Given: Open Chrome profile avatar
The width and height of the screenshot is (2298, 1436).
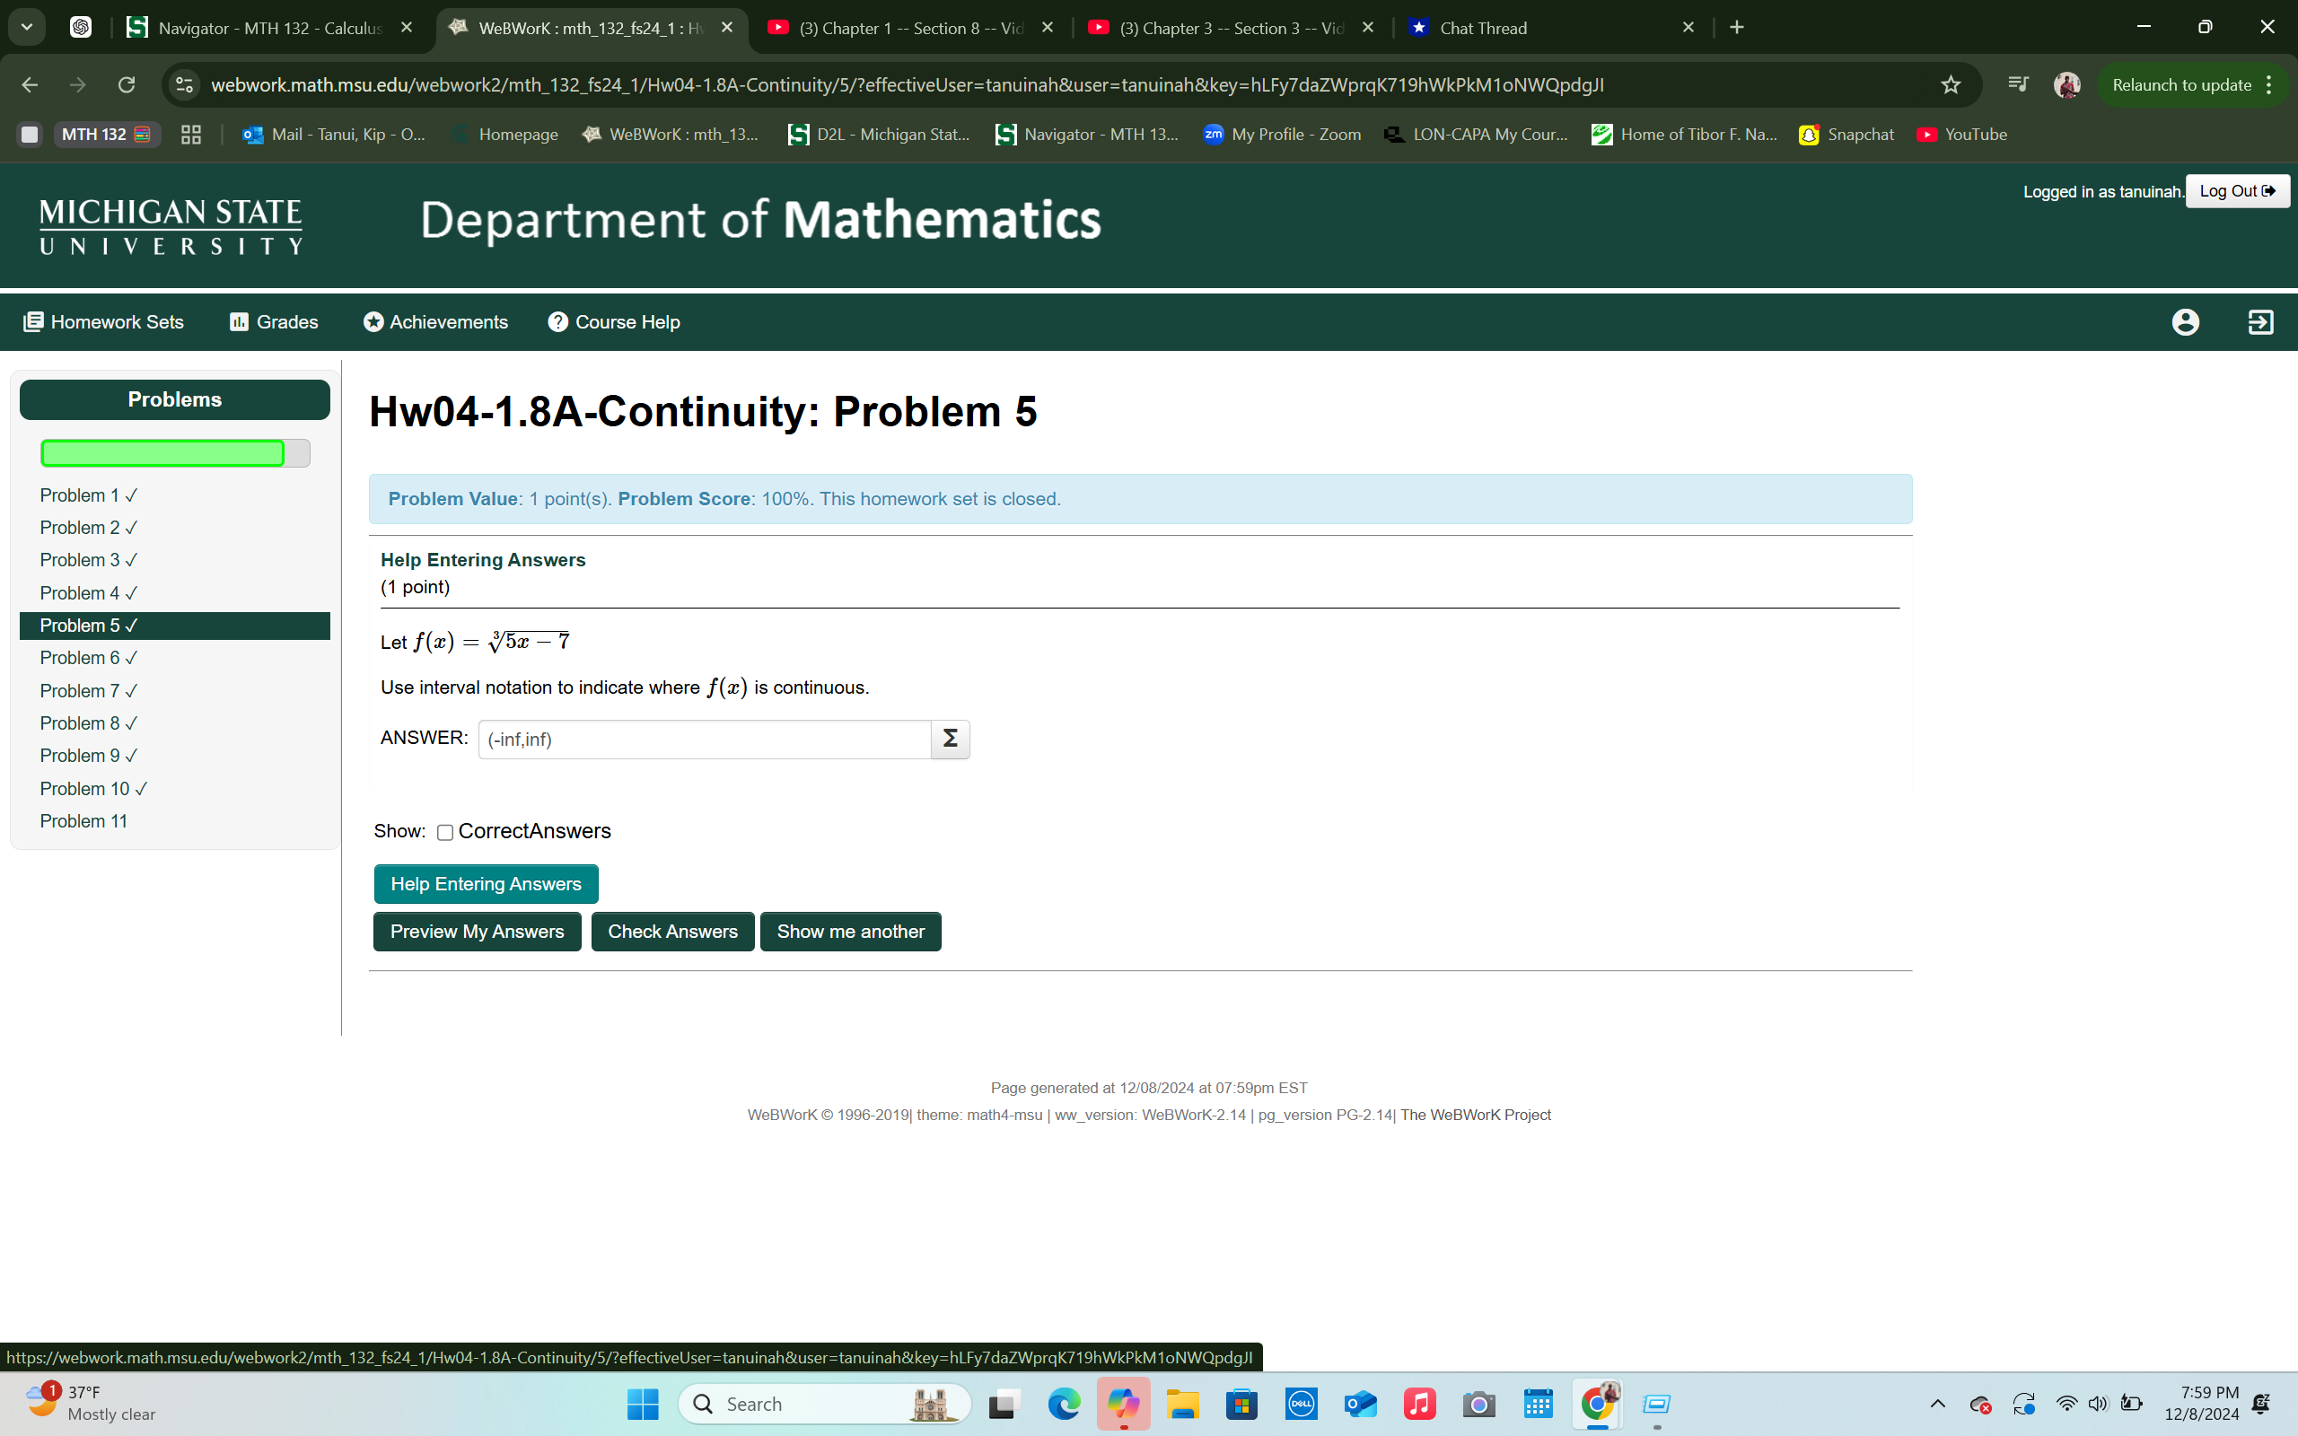Looking at the screenshot, I should click(2066, 84).
